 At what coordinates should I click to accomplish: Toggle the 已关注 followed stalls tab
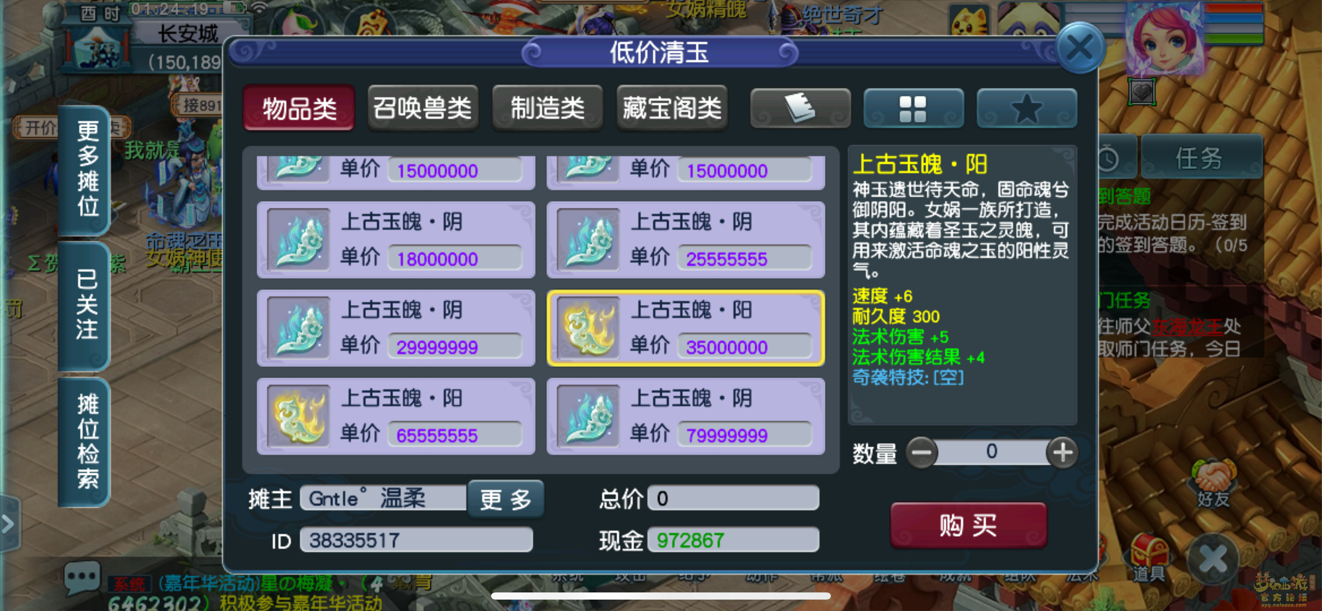point(86,305)
